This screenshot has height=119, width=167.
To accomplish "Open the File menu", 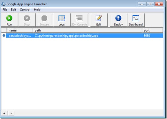I will pyautogui.click(x=5, y=10).
